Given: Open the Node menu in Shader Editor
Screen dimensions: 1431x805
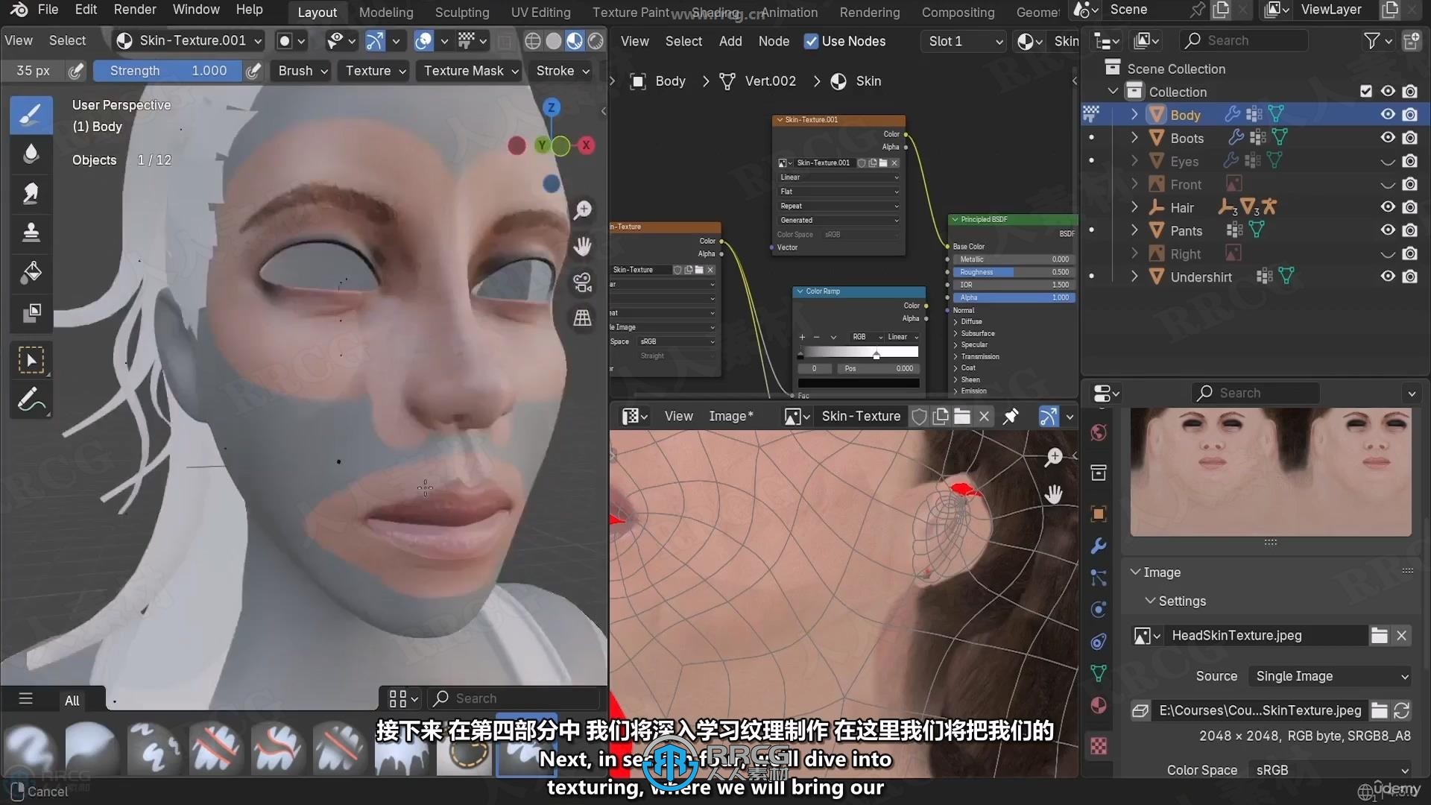Looking at the screenshot, I should click(774, 41).
